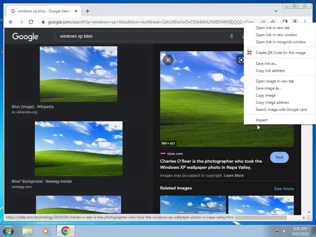Select Copy image address
Viewport: 316px width, 237px height.
[x=280, y=102]
